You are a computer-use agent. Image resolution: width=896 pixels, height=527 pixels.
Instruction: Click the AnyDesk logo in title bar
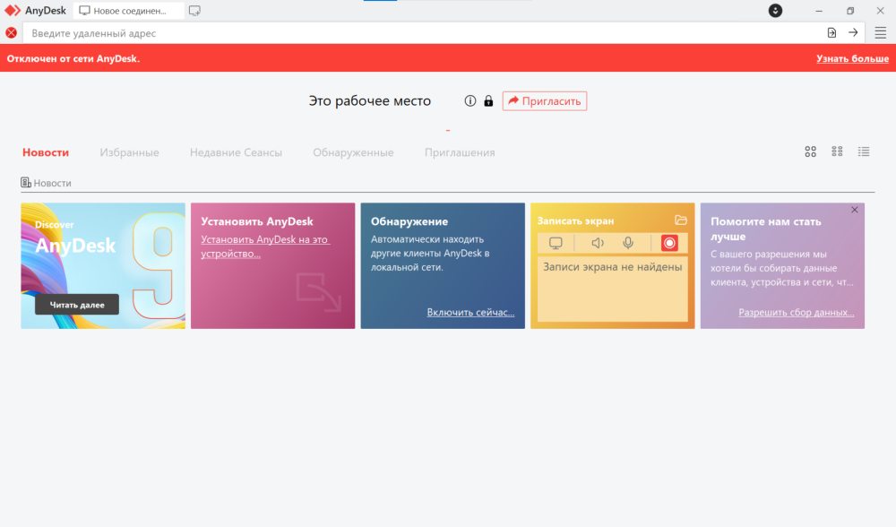click(x=13, y=10)
